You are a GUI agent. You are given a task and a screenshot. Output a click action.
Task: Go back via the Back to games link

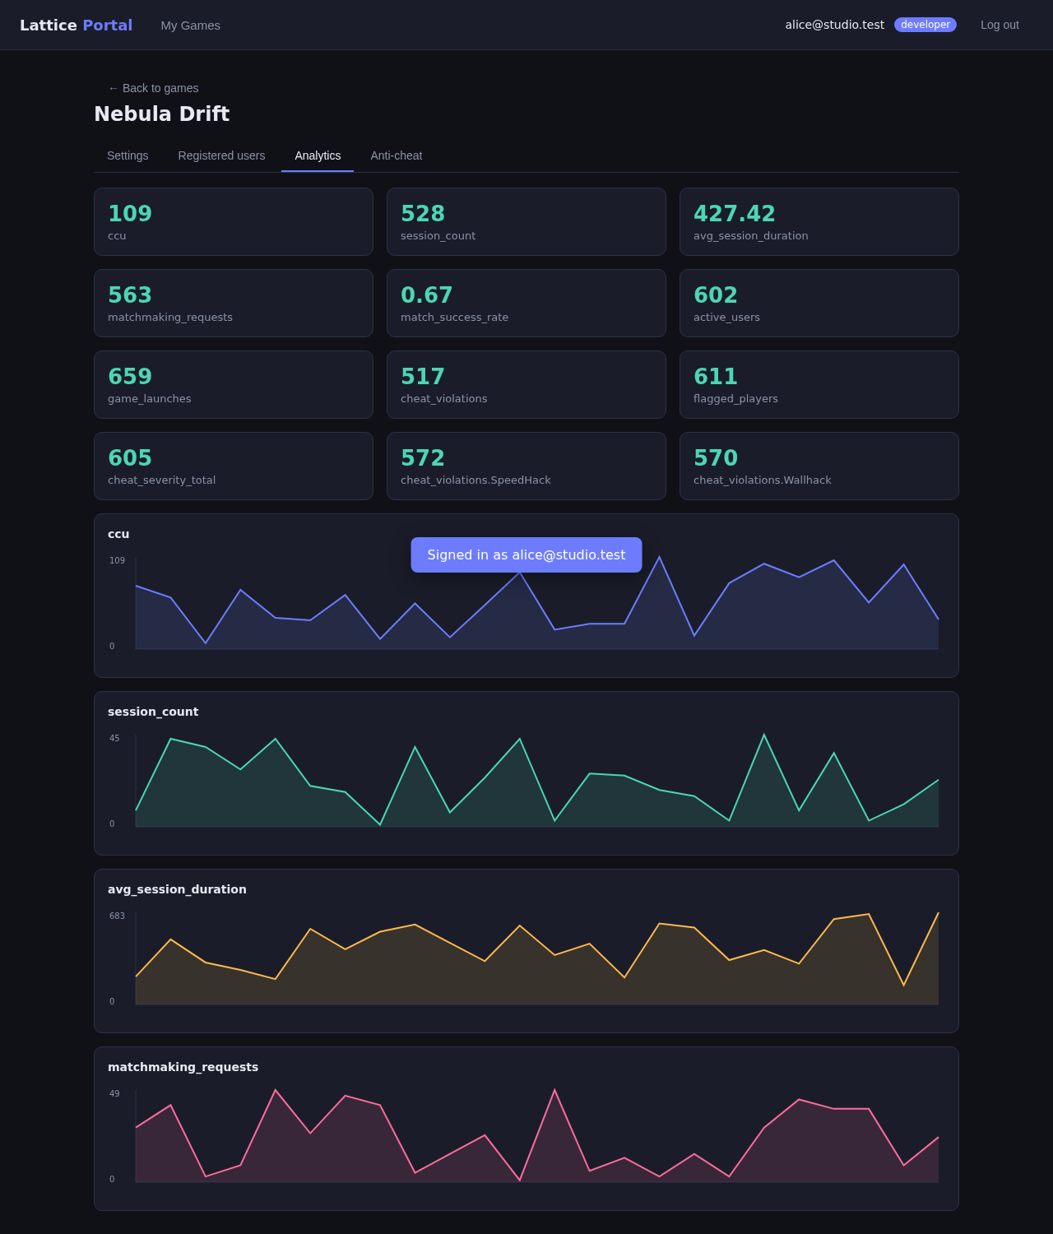coord(153,88)
